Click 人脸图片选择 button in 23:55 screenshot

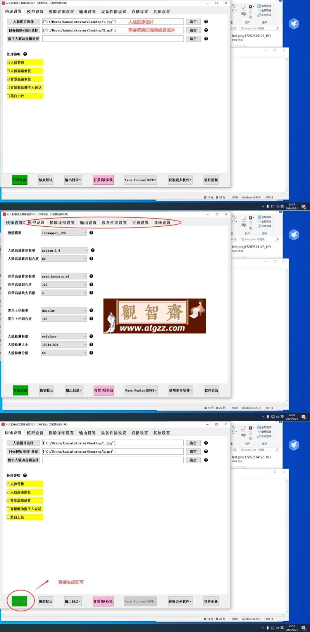[24, 22]
